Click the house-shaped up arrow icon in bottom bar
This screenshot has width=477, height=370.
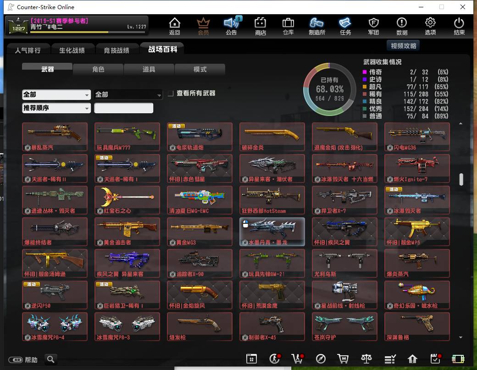pyautogui.click(x=412, y=359)
